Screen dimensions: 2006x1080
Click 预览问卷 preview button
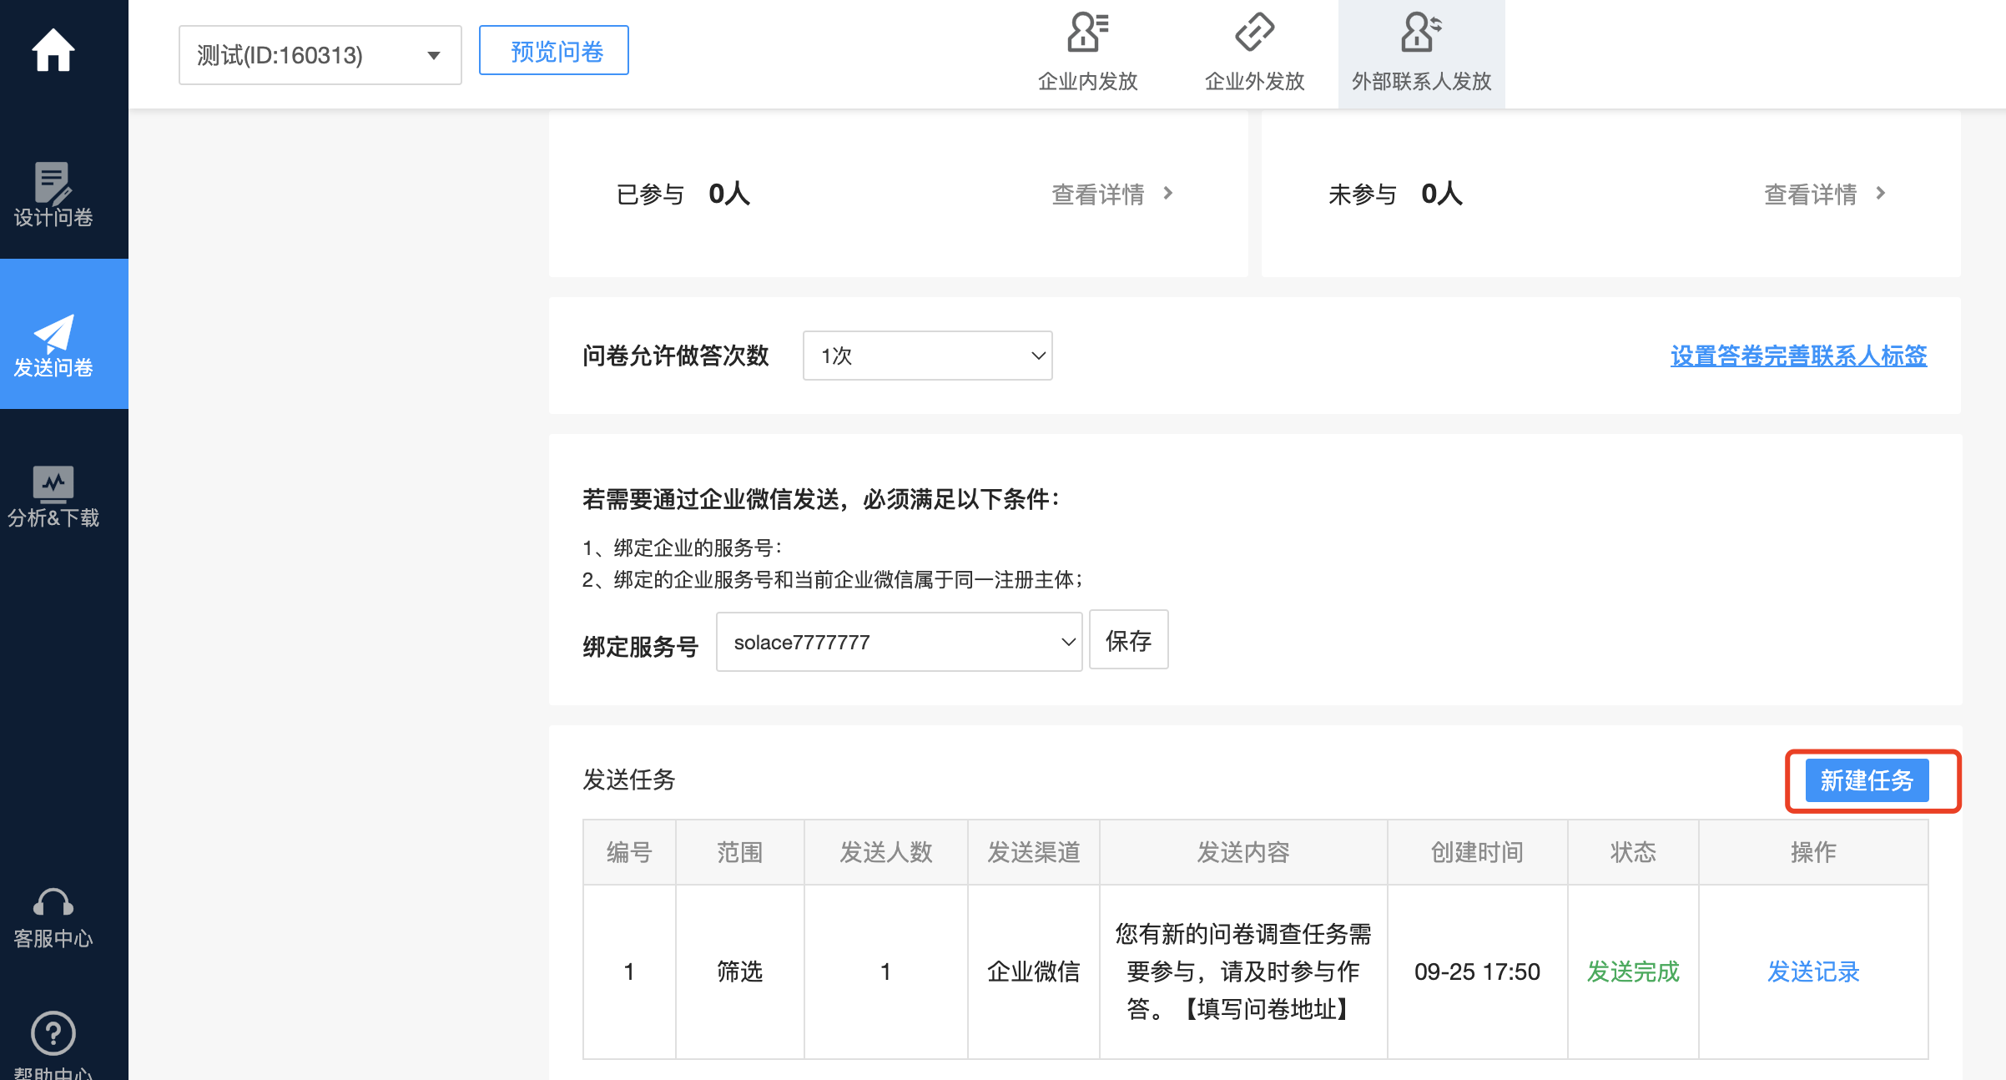[554, 51]
